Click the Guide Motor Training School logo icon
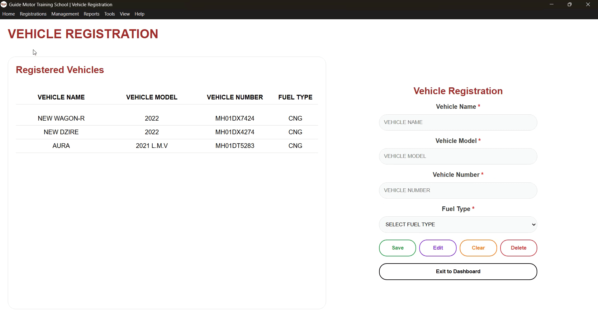The image size is (598, 317). [4, 4]
